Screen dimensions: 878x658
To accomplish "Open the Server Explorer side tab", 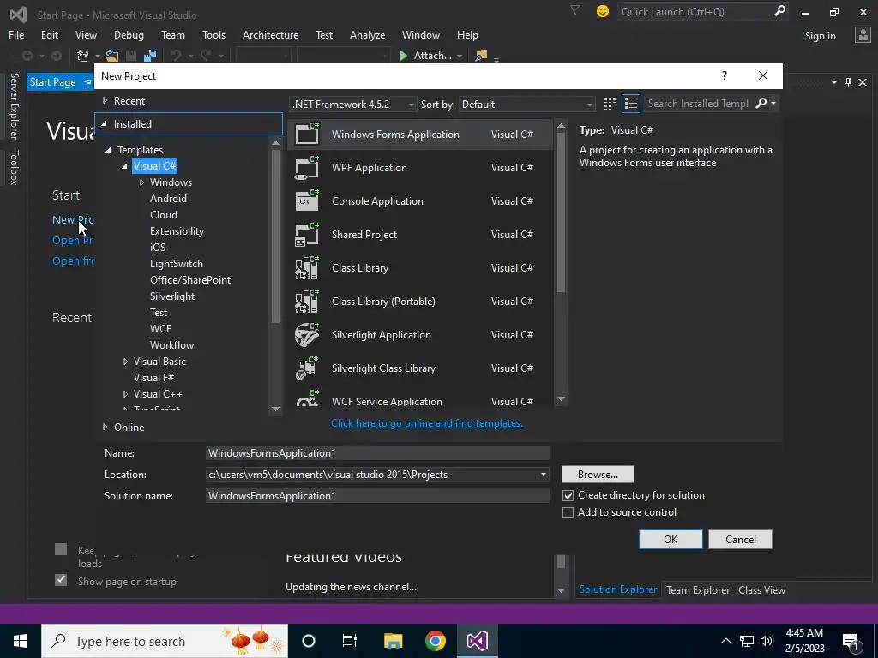I will (x=14, y=105).
